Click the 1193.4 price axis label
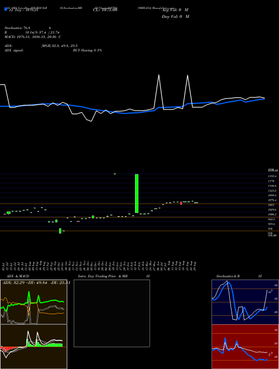 (272, 176)
